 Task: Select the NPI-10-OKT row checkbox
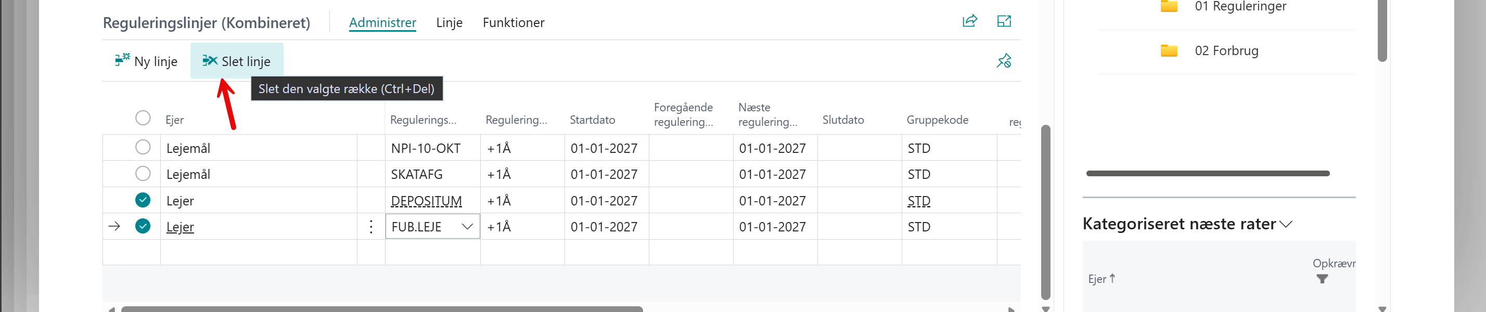143,147
